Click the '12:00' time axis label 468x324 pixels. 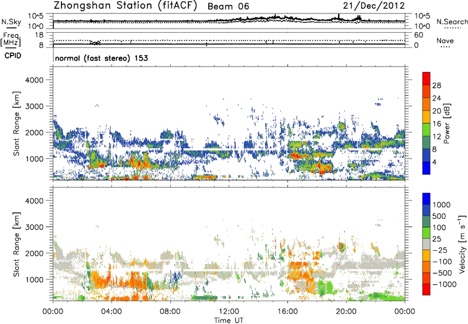(229, 312)
